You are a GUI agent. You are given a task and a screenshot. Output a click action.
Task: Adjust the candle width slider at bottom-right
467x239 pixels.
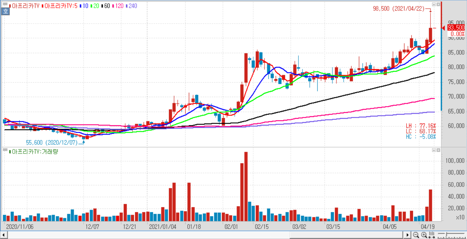(x=451, y=235)
